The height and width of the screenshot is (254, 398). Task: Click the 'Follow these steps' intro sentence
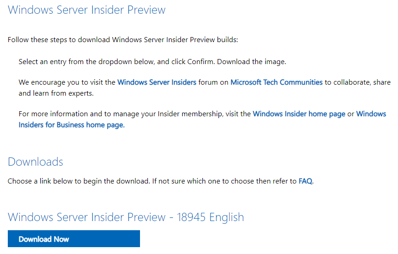123,40
